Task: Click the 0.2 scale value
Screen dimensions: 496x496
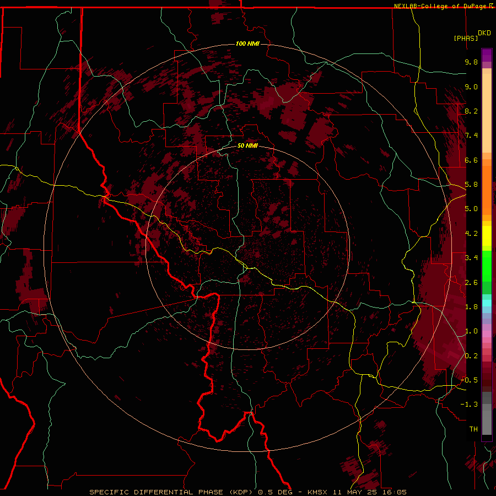Action: [x=471, y=356]
